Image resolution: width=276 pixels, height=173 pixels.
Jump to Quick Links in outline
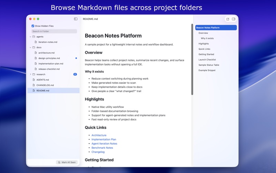pyautogui.click(x=204, y=49)
